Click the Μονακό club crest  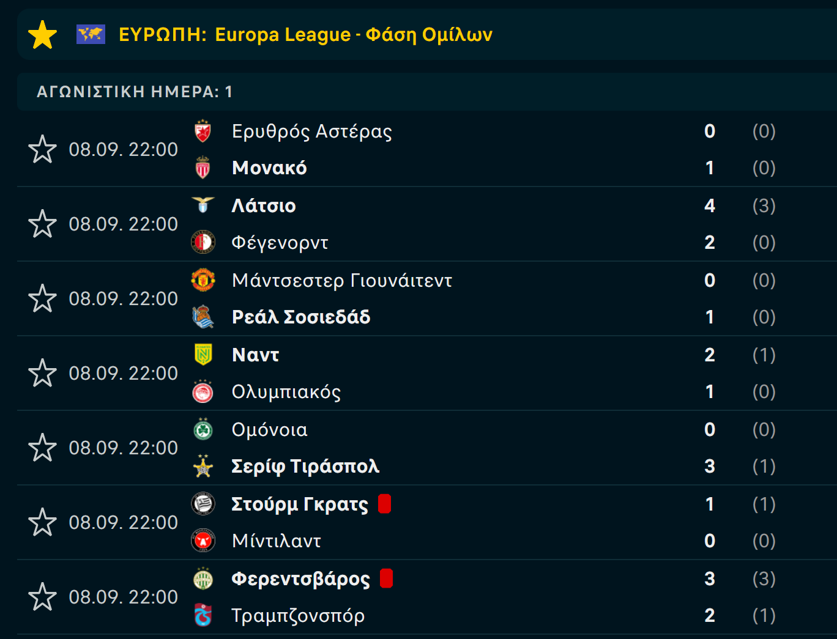[x=203, y=168]
